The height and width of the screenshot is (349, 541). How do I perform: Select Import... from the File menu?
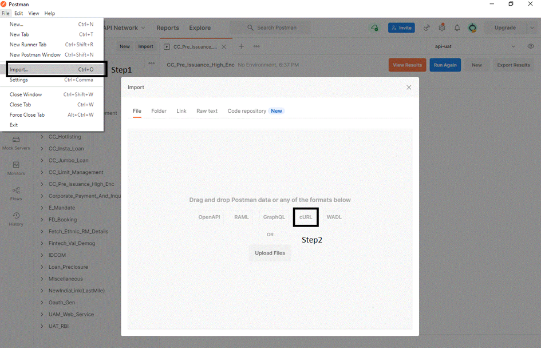(x=19, y=70)
